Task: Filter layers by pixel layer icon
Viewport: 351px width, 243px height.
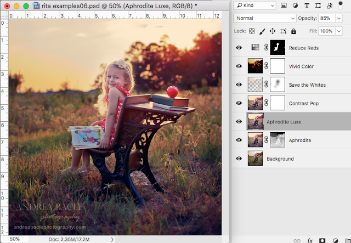Action: (284, 5)
